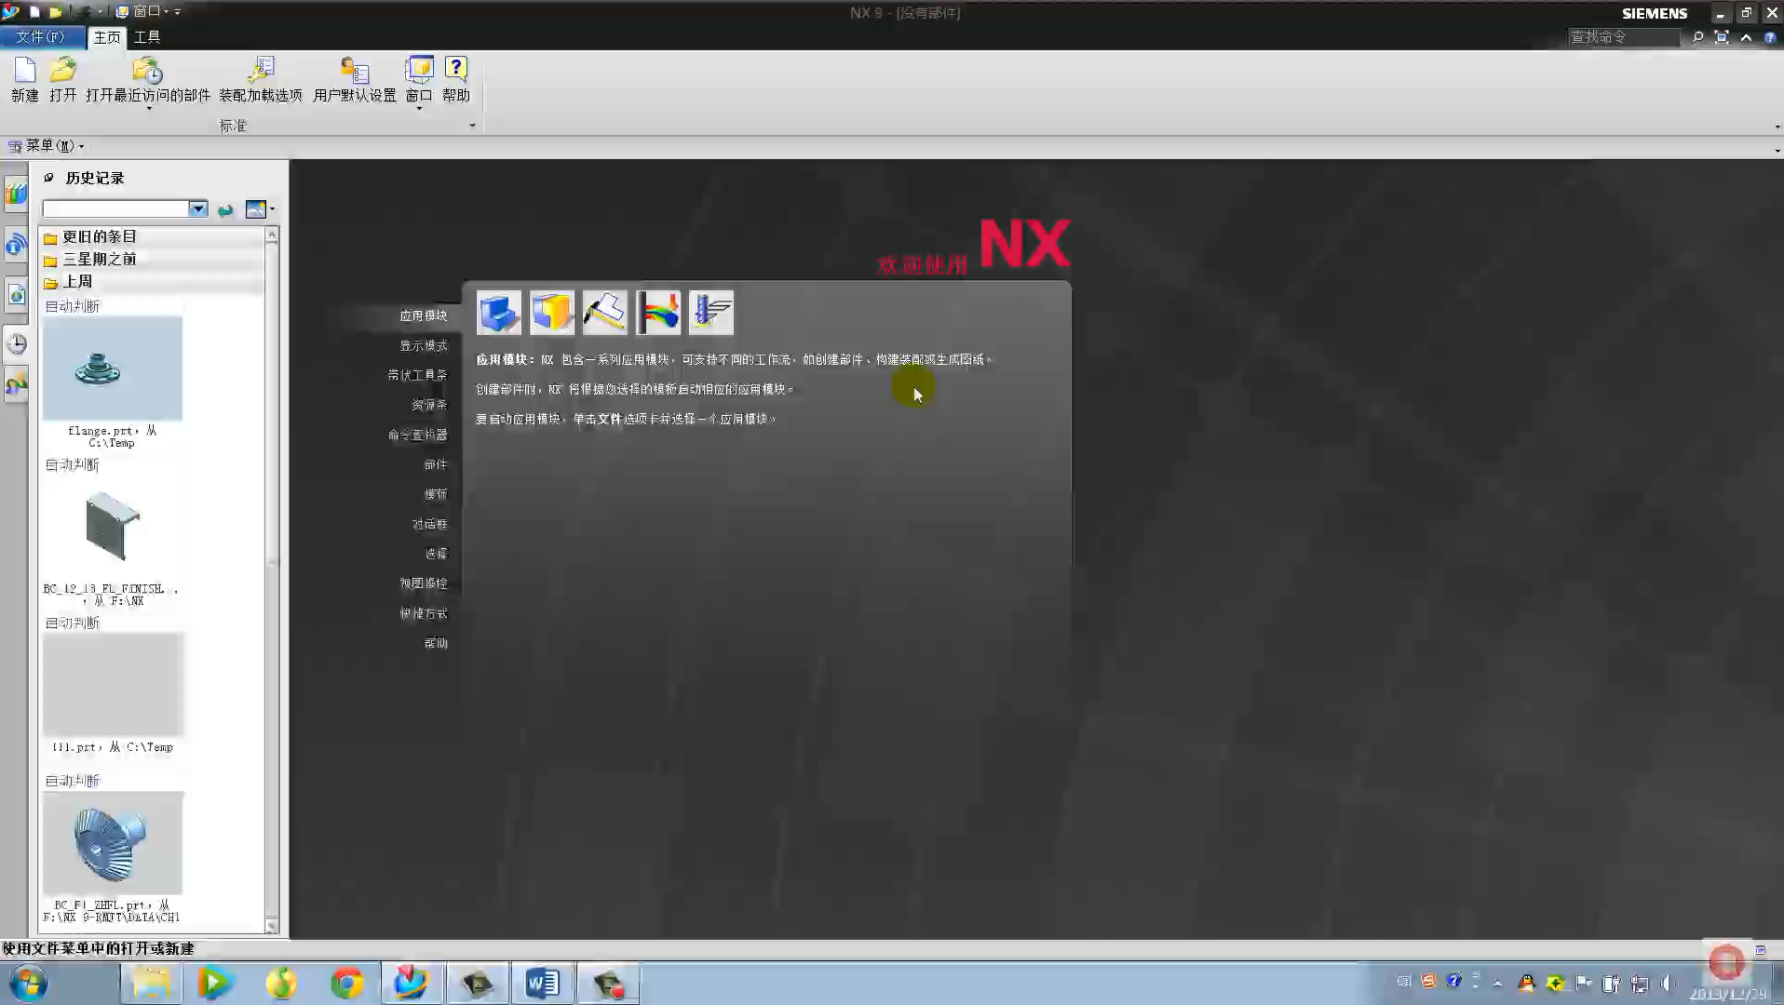Expand the 标准 group options arrow
The image size is (1784, 1005).
click(472, 126)
